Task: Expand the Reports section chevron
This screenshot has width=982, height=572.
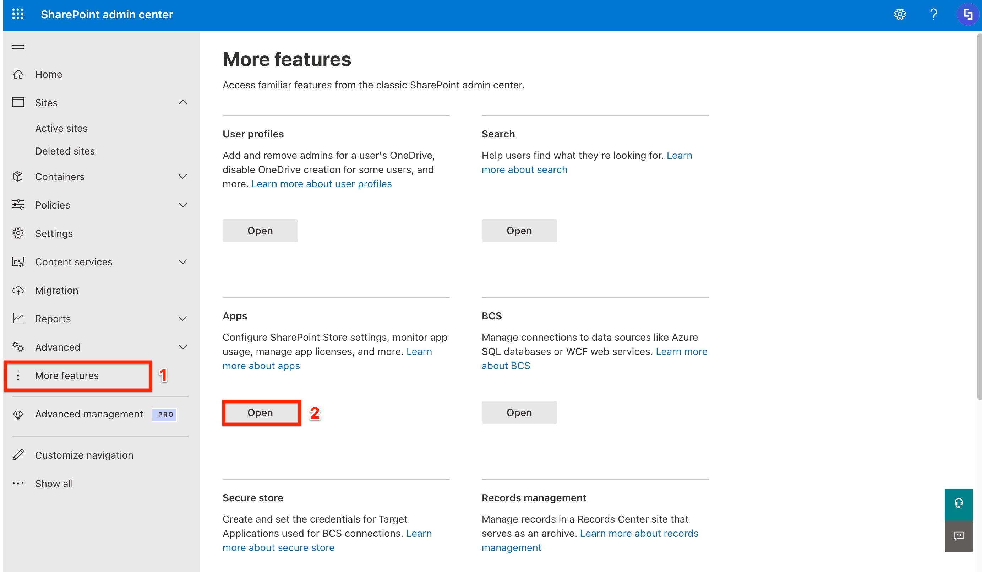Action: coord(182,319)
